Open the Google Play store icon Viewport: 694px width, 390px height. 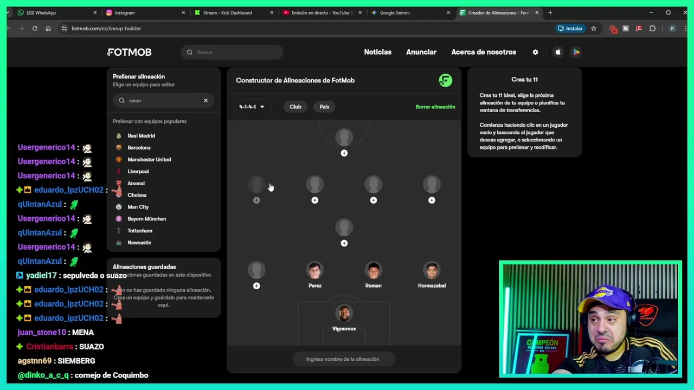point(576,52)
